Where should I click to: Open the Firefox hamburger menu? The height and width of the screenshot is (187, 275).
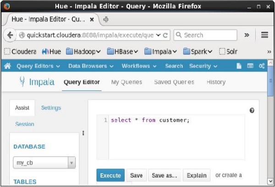click(x=264, y=35)
